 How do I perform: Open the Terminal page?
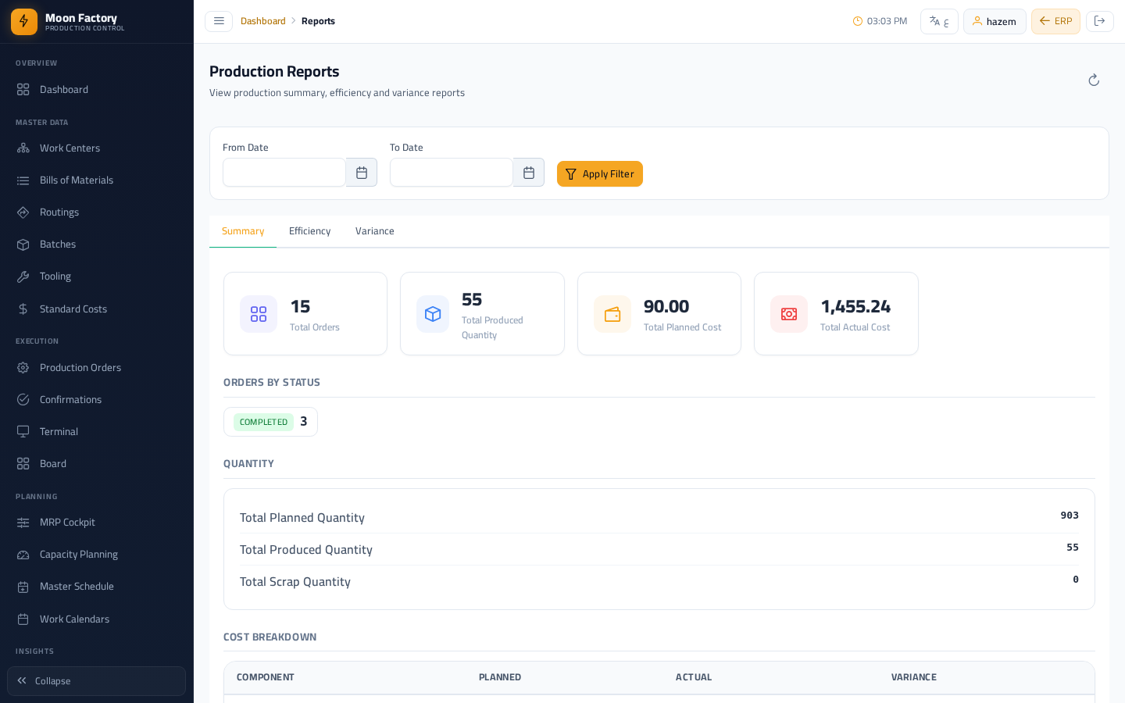click(97, 431)
